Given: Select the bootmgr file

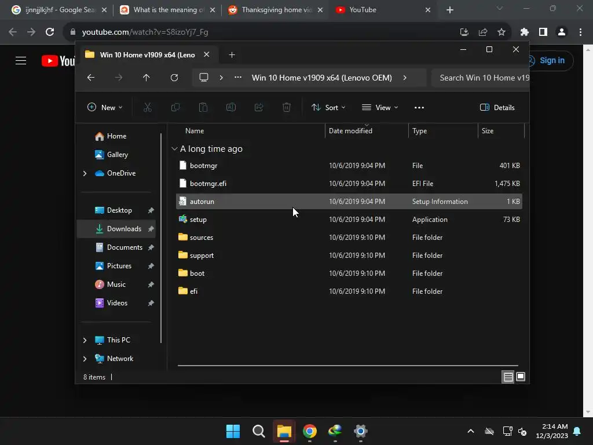Looking at the screenshot, I should 349,166.
